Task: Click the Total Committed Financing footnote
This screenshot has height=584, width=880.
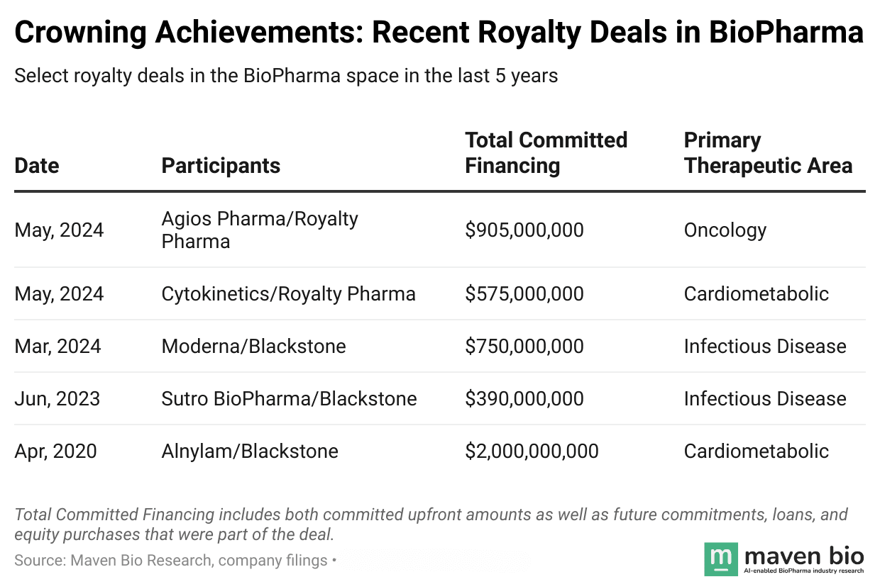Action: (x=431, y=523)
